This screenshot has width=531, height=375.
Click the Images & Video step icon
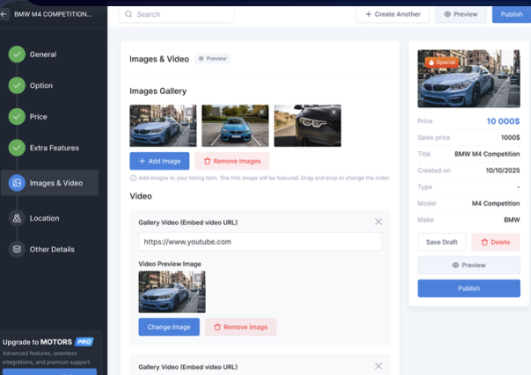click(x=17, y=183)
